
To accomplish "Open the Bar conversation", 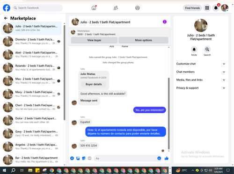I will click(31, 159).
